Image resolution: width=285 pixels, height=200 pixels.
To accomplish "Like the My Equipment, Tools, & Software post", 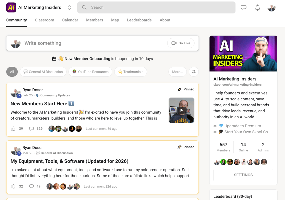I will (13, 186).
